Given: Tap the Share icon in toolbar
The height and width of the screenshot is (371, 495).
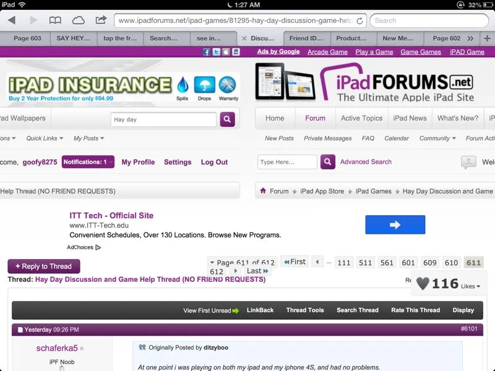Looking at the screenshot, I should [101, 20].
